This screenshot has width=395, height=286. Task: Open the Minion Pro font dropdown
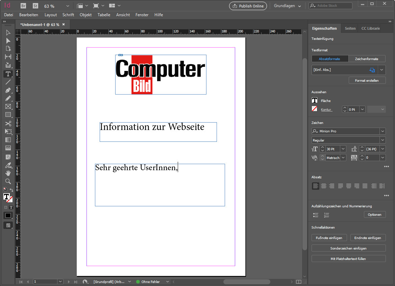[x=382, y=131]
